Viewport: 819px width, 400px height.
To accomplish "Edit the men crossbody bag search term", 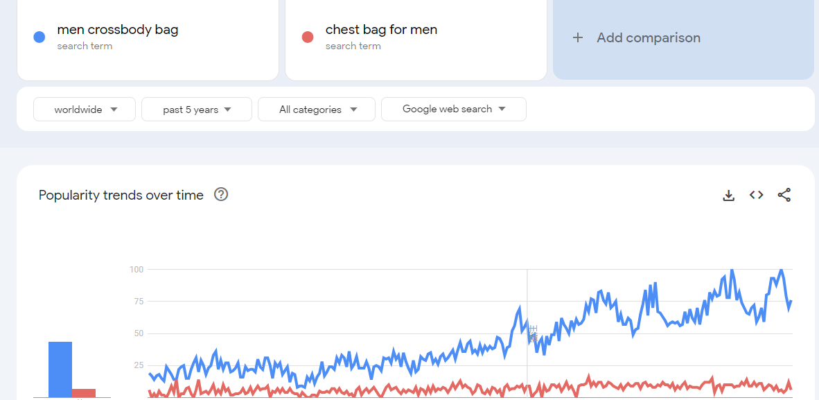I will [x=118, y=31].
